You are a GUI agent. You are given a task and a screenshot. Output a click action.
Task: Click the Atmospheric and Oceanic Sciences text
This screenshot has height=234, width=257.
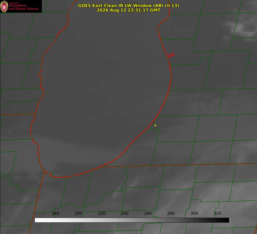point(24,7)
